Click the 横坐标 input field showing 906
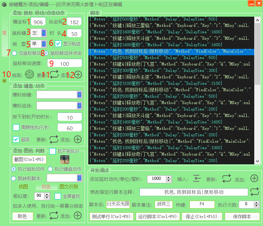Screen dimensions: 263x226 [x=38, y=22]
